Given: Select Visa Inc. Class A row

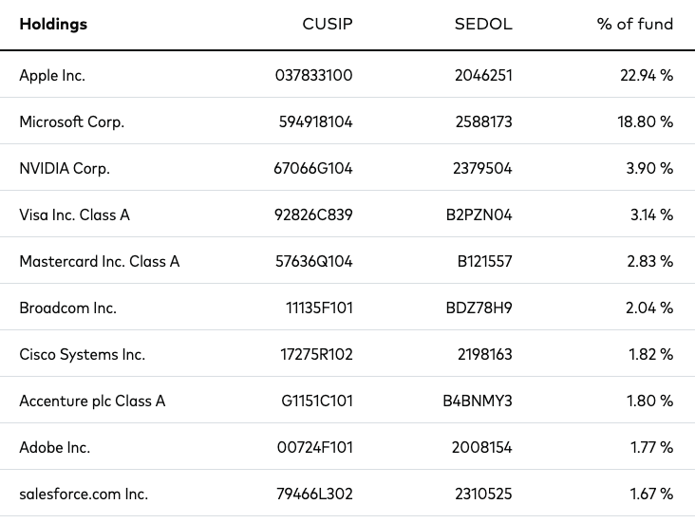Looking at the screenshot, I should pos(347,215).
